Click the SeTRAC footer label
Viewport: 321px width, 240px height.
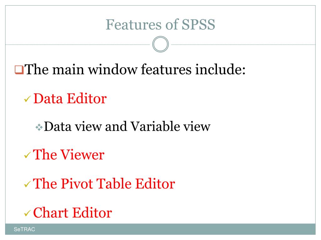pyautogui.click(x=24, y=229)
